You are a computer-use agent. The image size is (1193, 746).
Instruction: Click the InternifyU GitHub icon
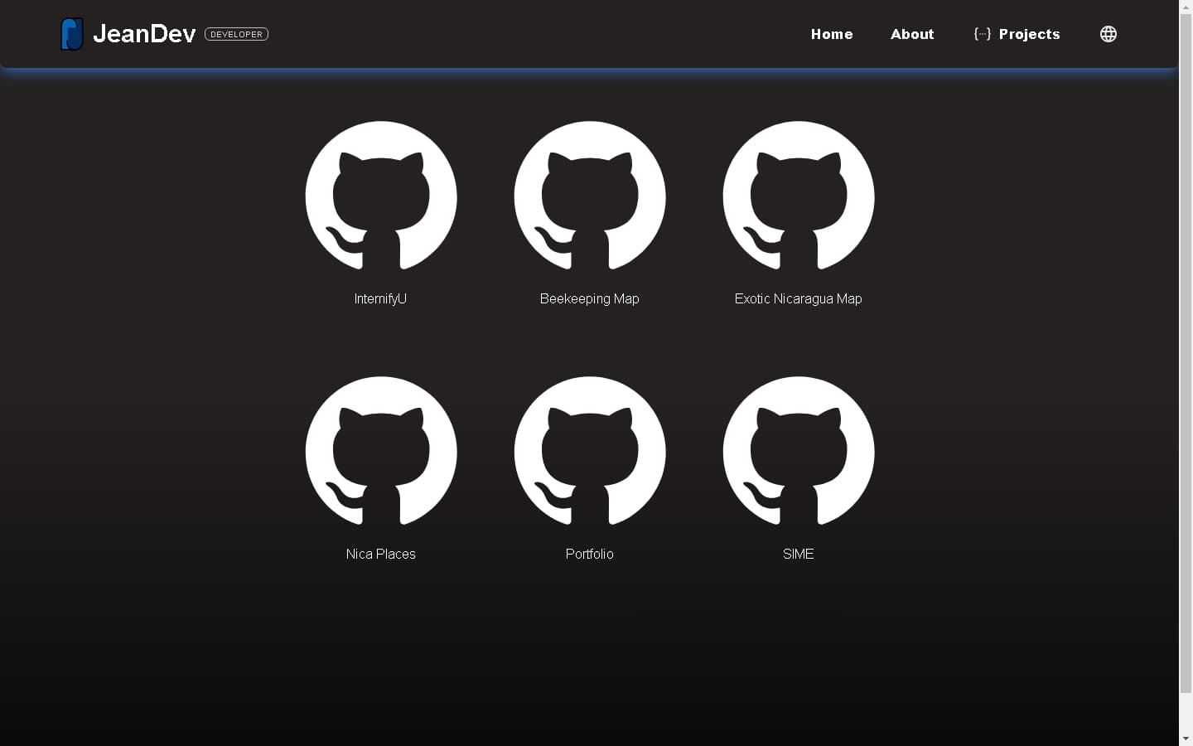coord(380,196)
